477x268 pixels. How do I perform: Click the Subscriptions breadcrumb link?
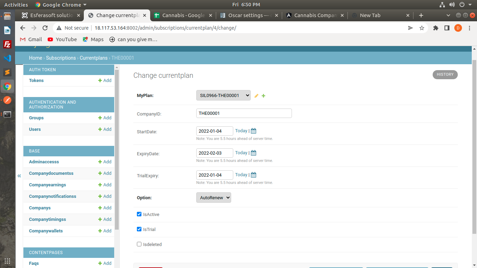pos(61,58)
